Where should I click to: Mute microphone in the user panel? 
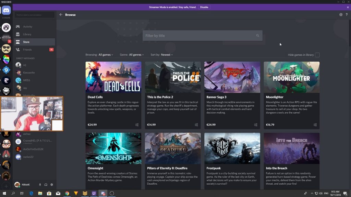40,185
